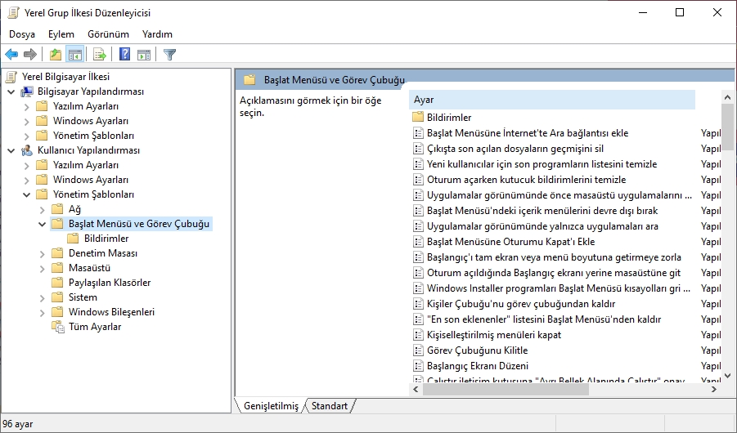Select Bilgisayar Yapılandırması computer icon
Image resolution: width=737 pixels, height=433 pixels.
click(x=27, y=92)
